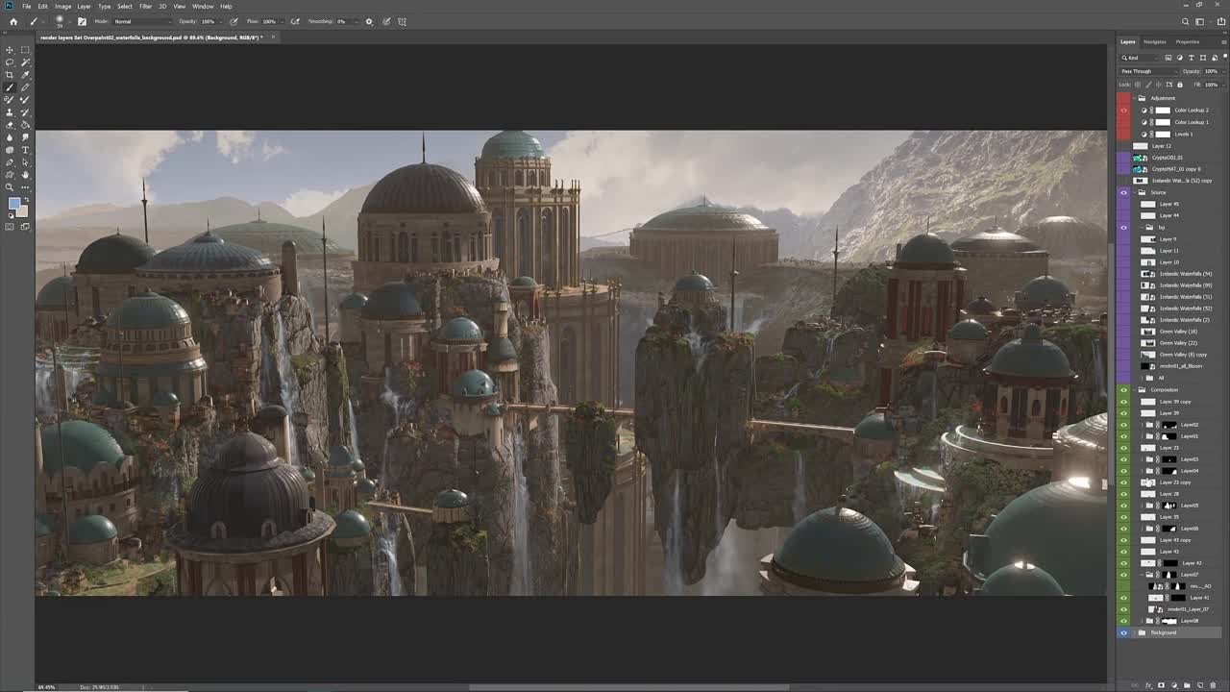Screen dimensions: 1230x692
Task: Click layer Fill value field
Action: point(1211,85)
